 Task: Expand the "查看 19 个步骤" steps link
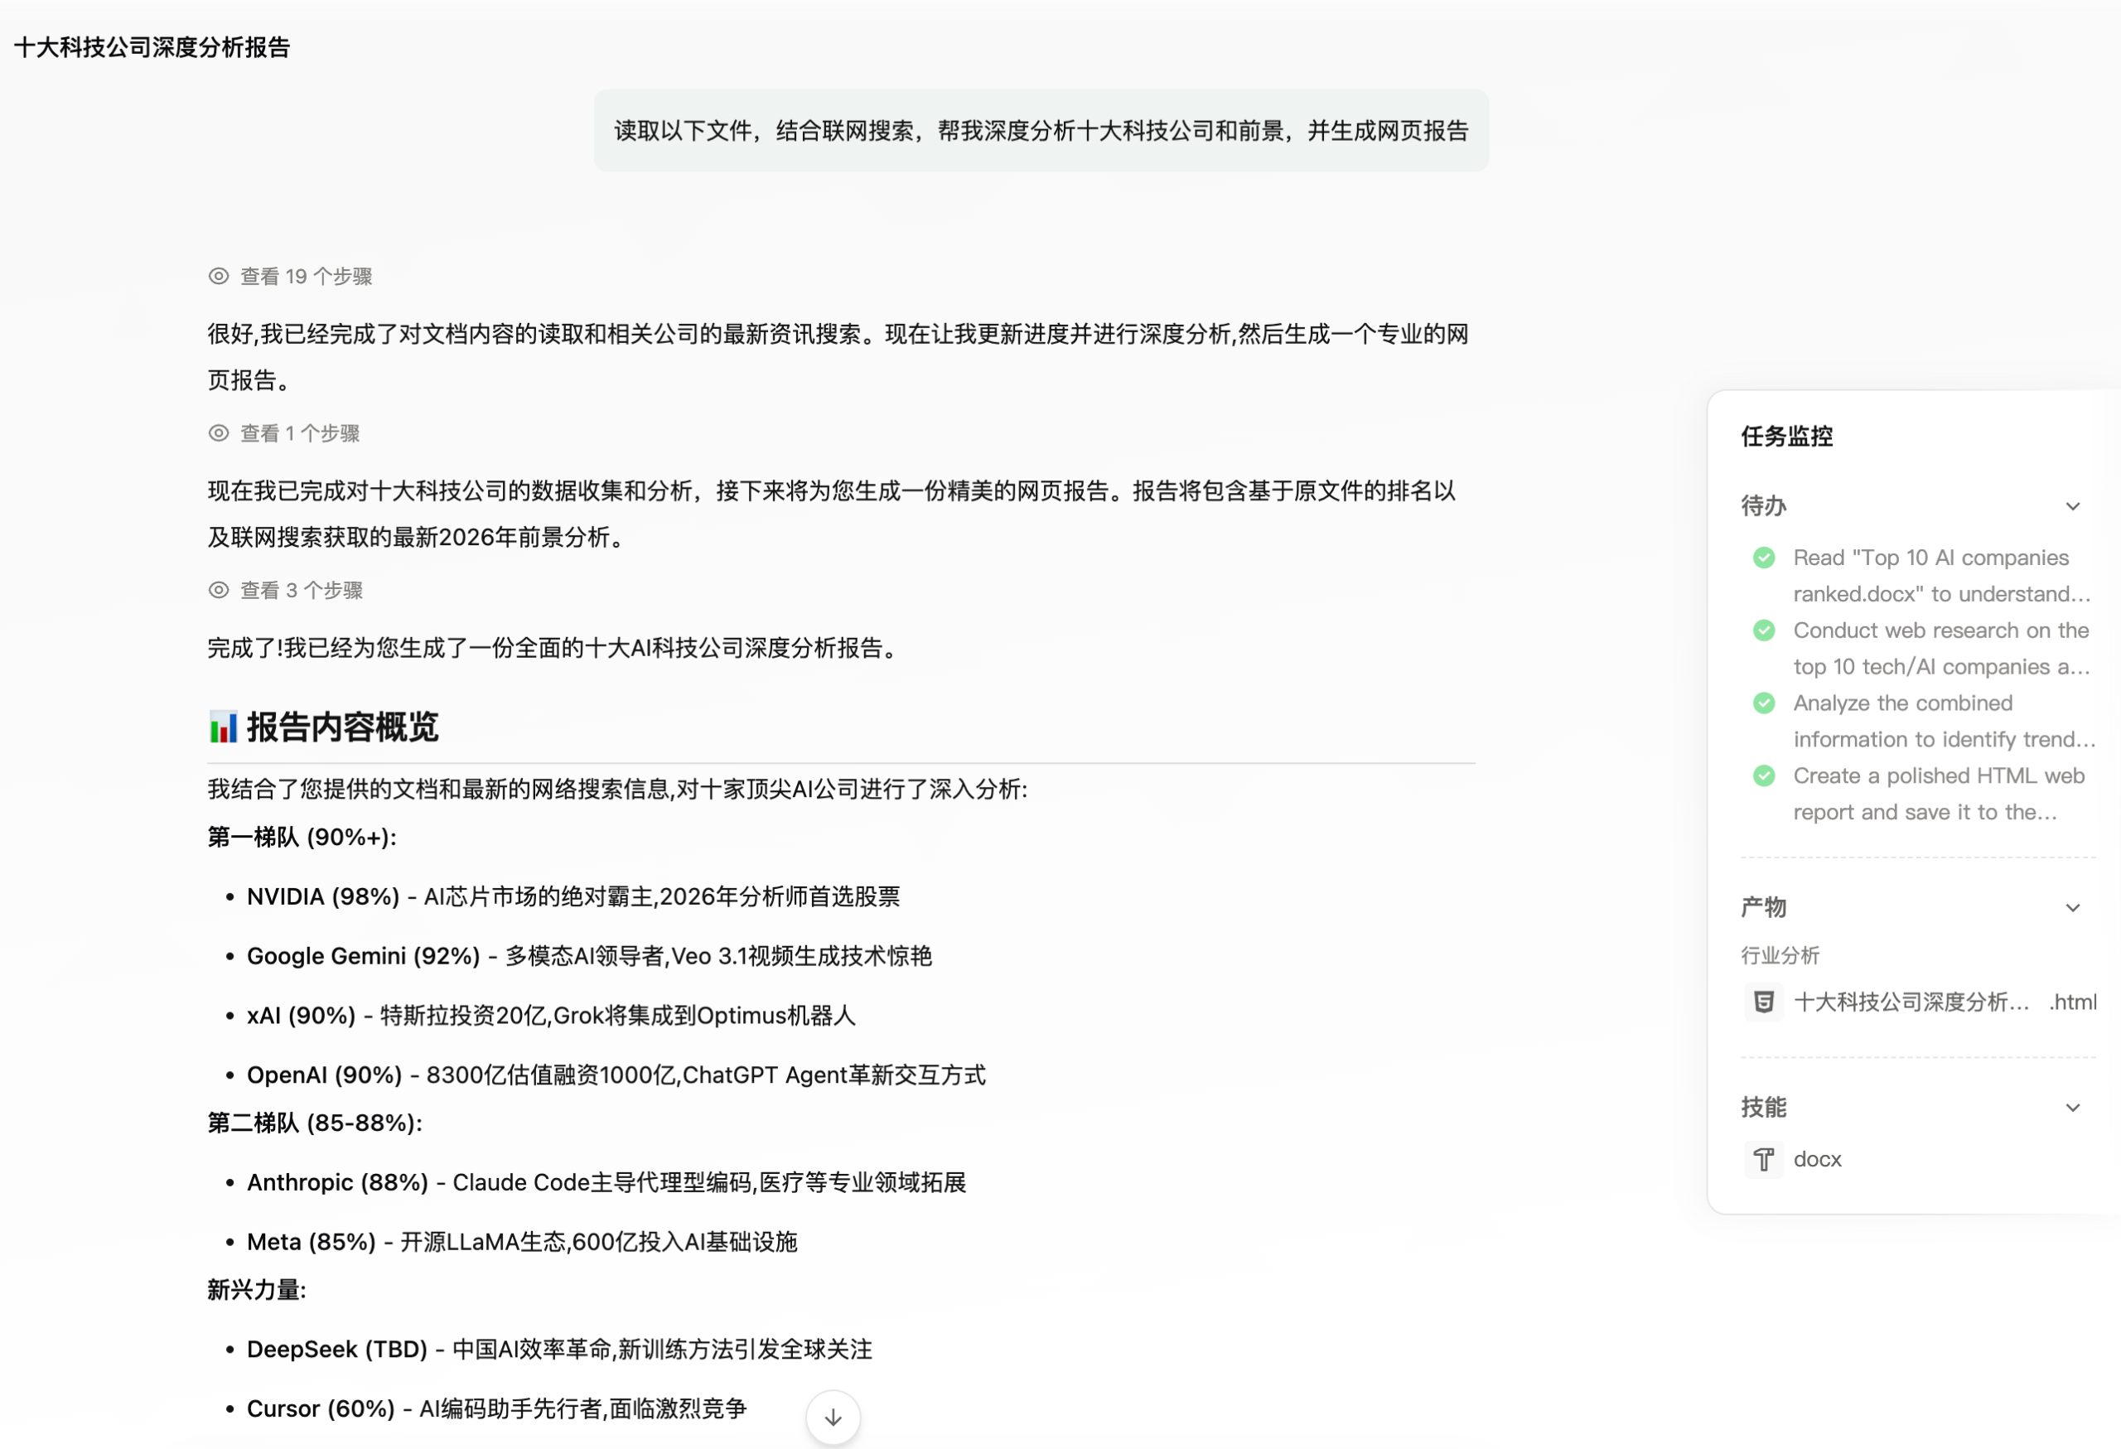coord(306,277)
